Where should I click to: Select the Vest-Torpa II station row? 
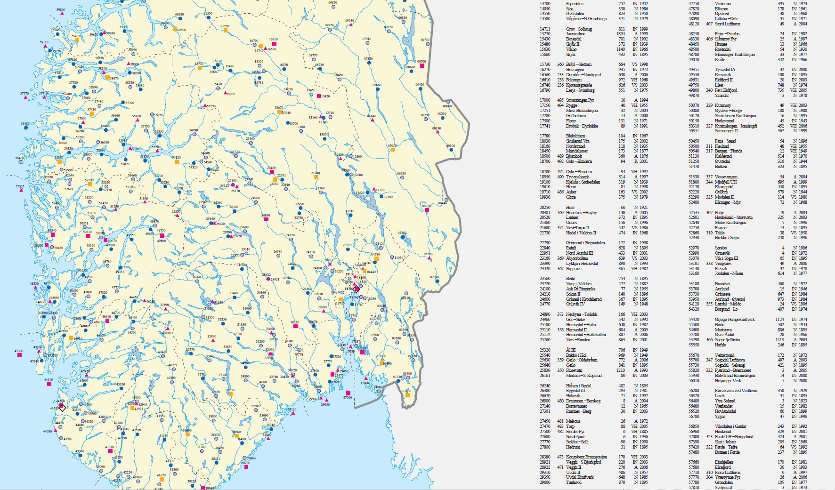[x=594, y=228]
